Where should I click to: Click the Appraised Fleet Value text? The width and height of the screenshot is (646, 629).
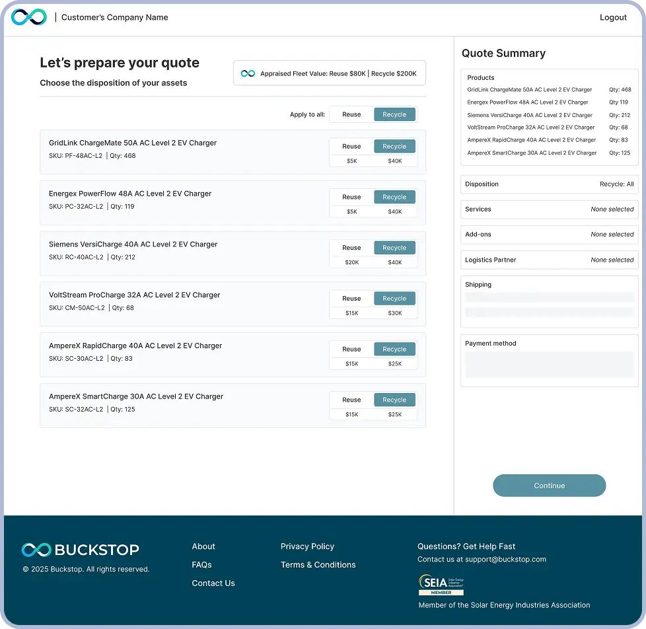click(338, 73)
